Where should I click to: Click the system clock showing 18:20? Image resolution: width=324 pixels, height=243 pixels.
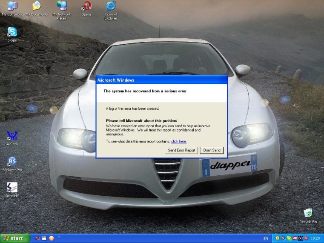[315, 238]
